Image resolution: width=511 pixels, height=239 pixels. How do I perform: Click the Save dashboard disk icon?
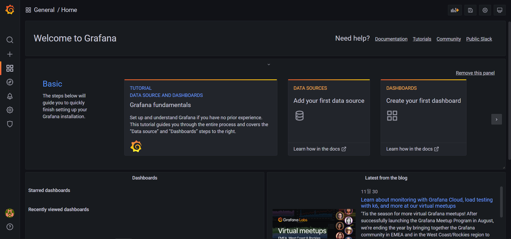tap(470, 10)
